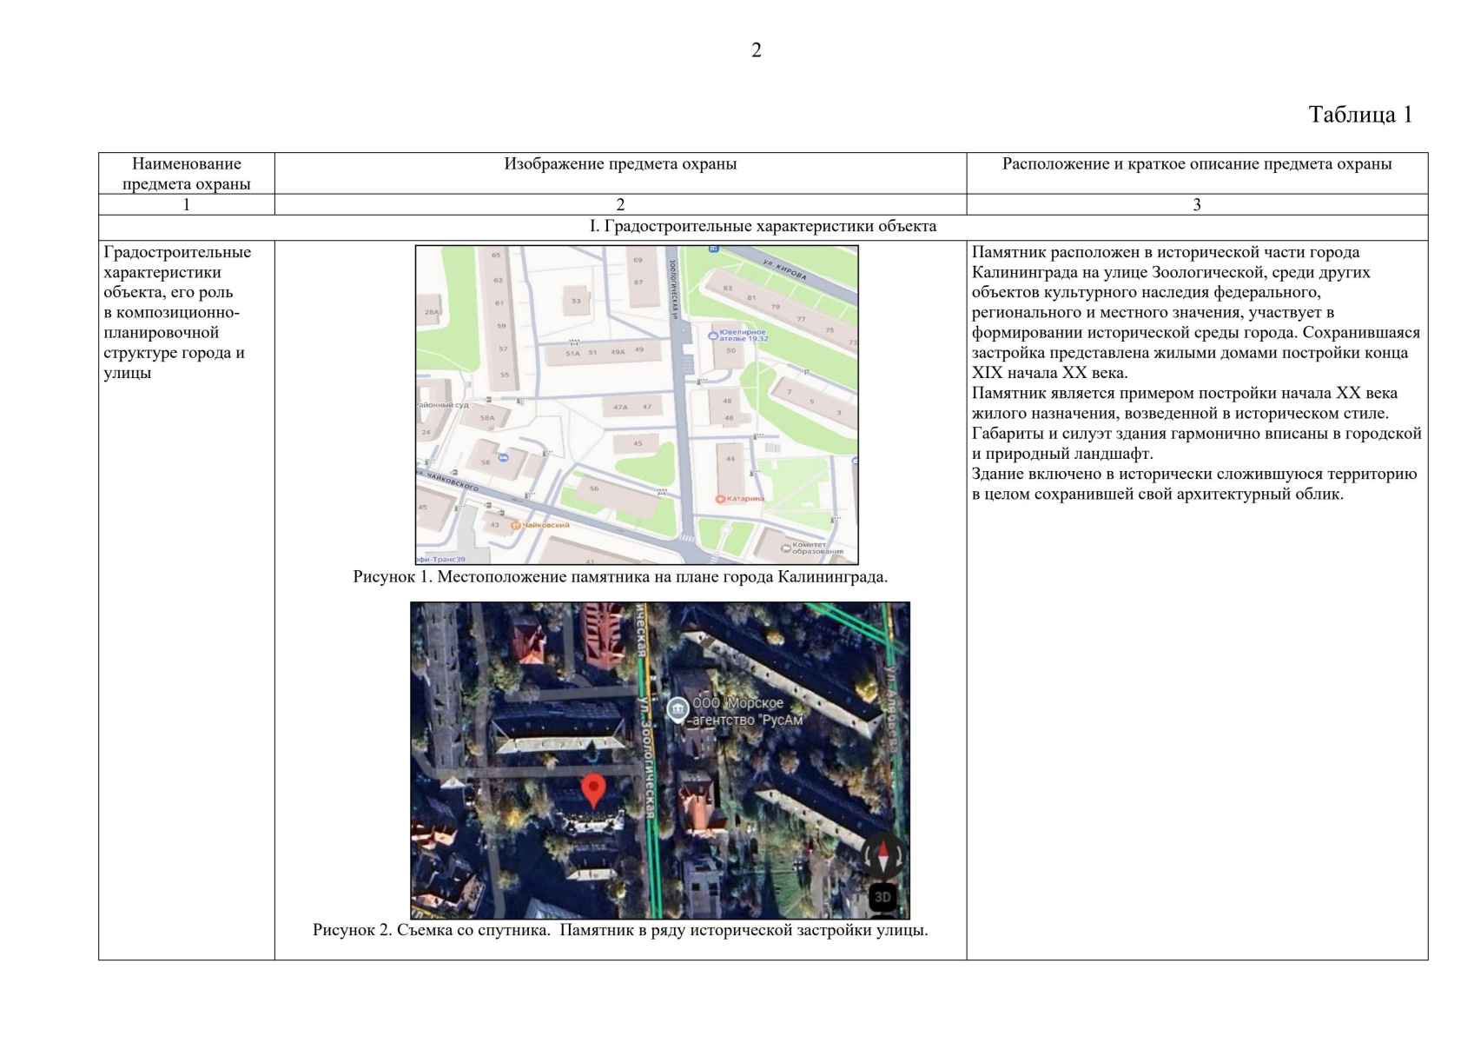
Task: Click building number 50 on the map
Action: point(730,350)
